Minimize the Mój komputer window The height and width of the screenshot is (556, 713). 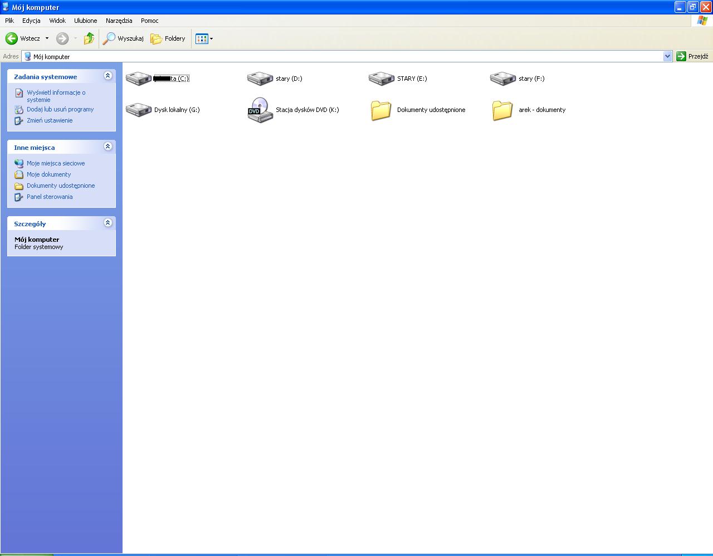point(680,7)
